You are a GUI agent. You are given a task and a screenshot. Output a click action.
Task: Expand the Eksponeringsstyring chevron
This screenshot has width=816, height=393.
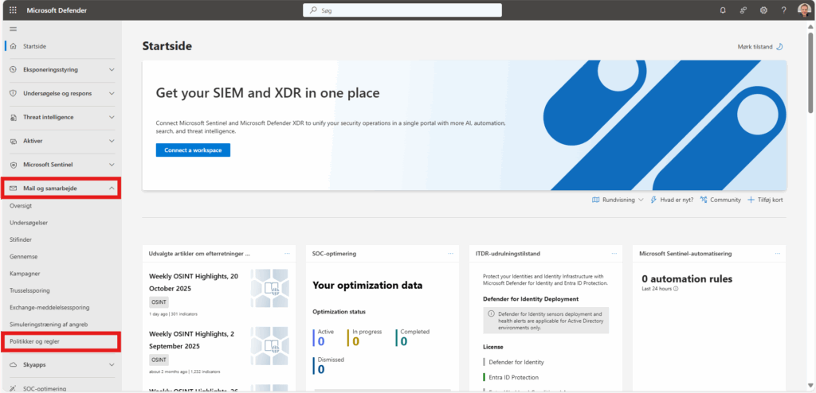pyautogui.click(x=112, y=70)
